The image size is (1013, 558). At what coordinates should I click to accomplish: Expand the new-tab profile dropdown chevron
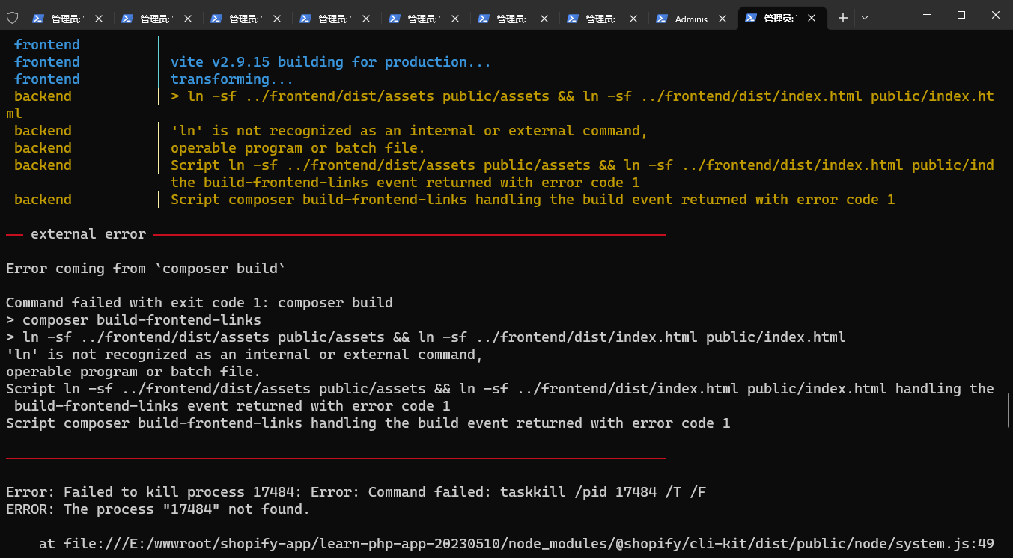point(865,18)
